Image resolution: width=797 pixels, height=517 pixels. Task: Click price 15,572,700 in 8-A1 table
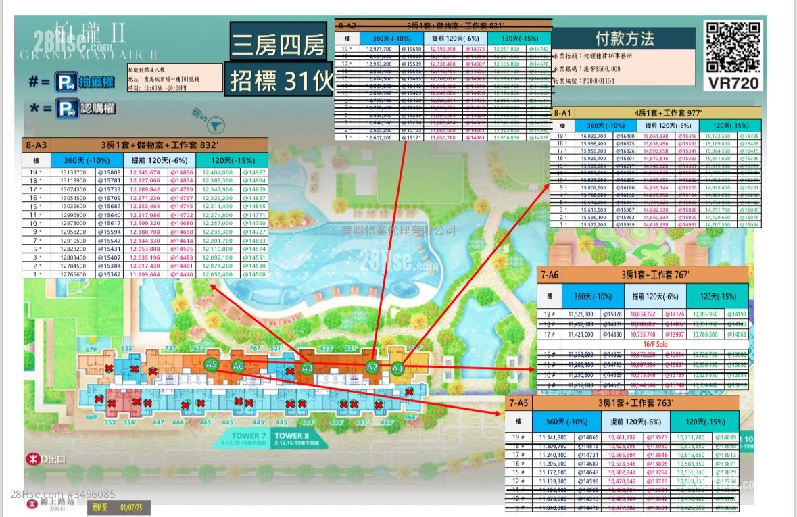[593, 224]
